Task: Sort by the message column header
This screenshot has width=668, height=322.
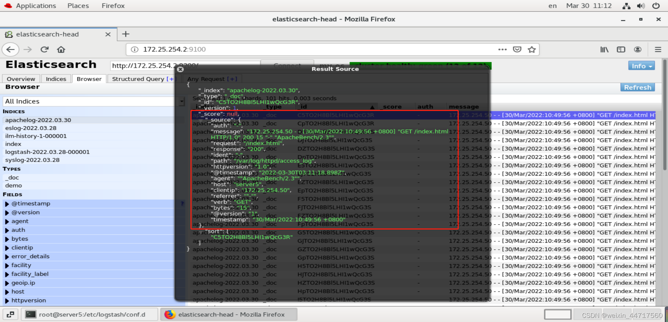Action: pos(464,107)
